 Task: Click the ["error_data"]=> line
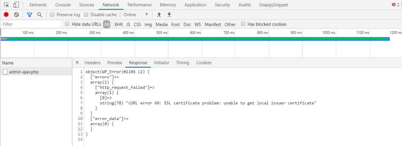click(109, 119)
